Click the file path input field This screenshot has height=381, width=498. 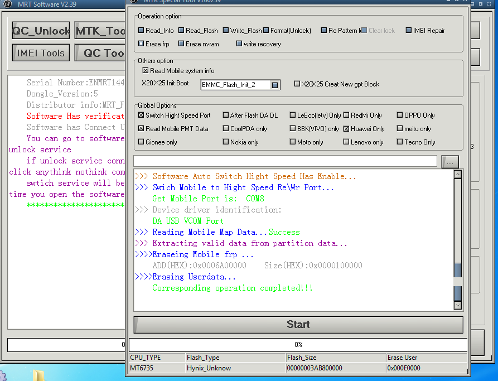tap(285, 161)
